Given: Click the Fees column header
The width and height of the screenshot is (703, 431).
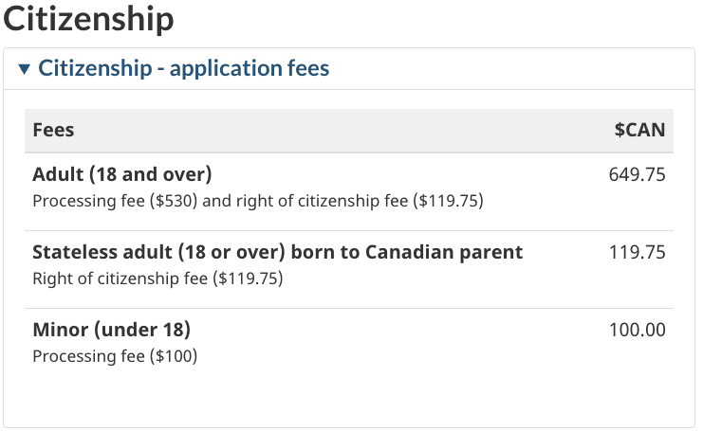Looking at the screenshot, I should coord(53,130).
